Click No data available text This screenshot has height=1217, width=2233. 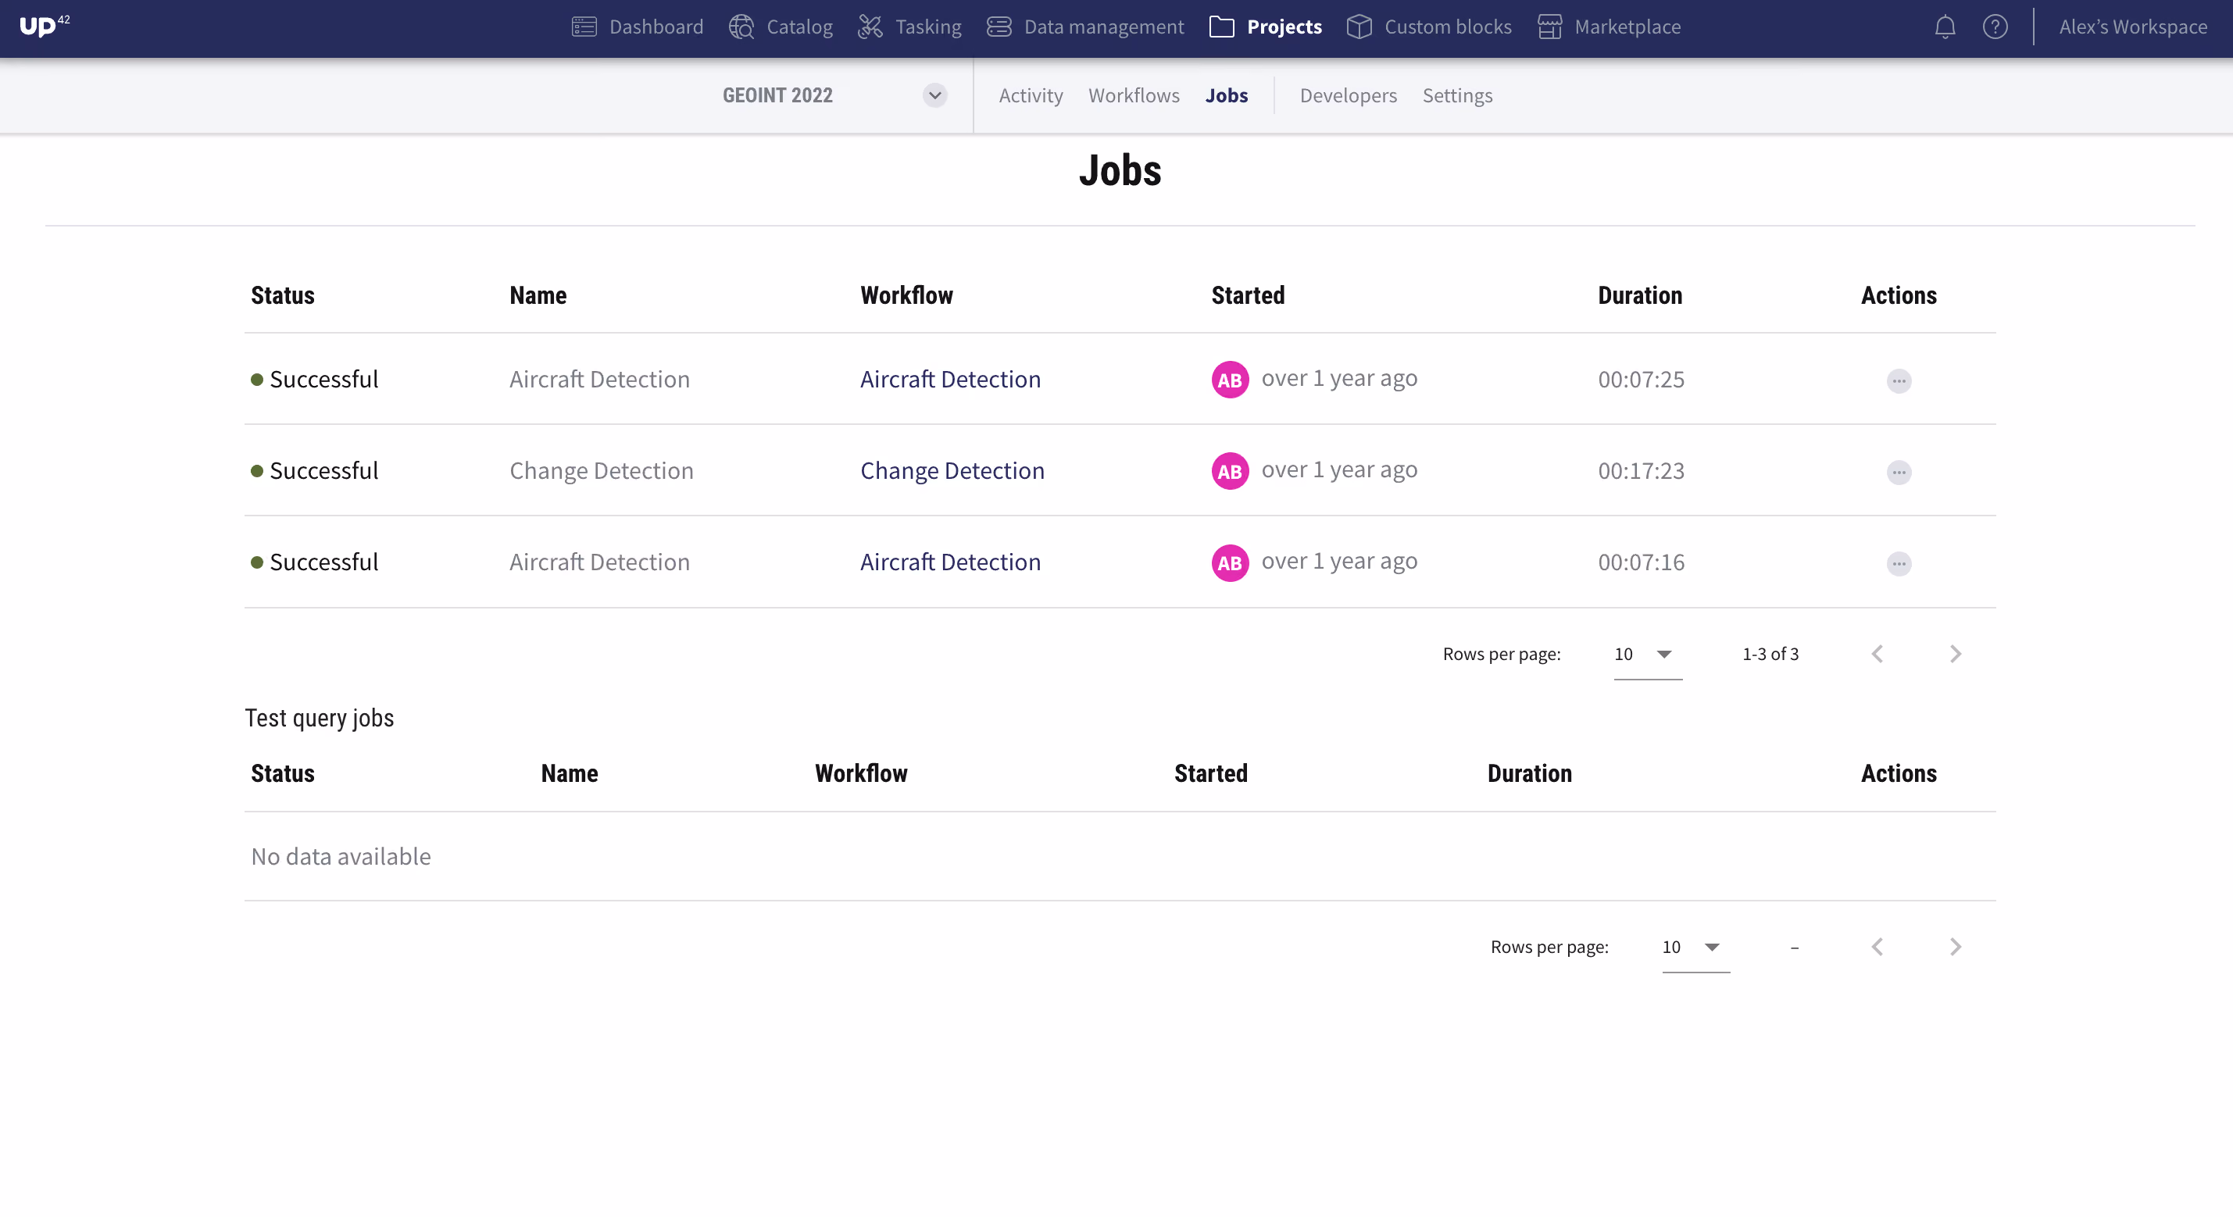pos(341,856)
